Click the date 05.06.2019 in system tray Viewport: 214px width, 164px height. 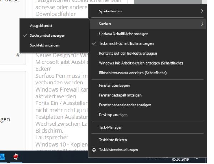click(180, 159)
